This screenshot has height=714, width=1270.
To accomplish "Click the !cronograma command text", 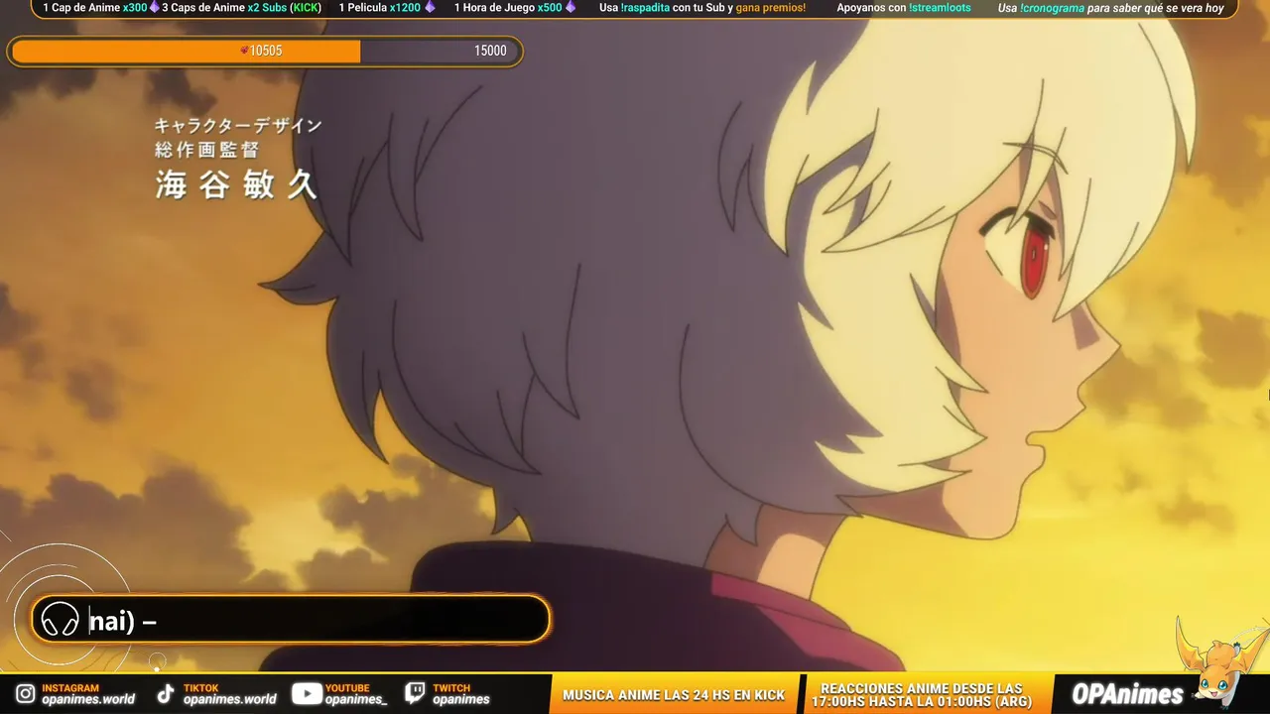I will click(1053, 8).
